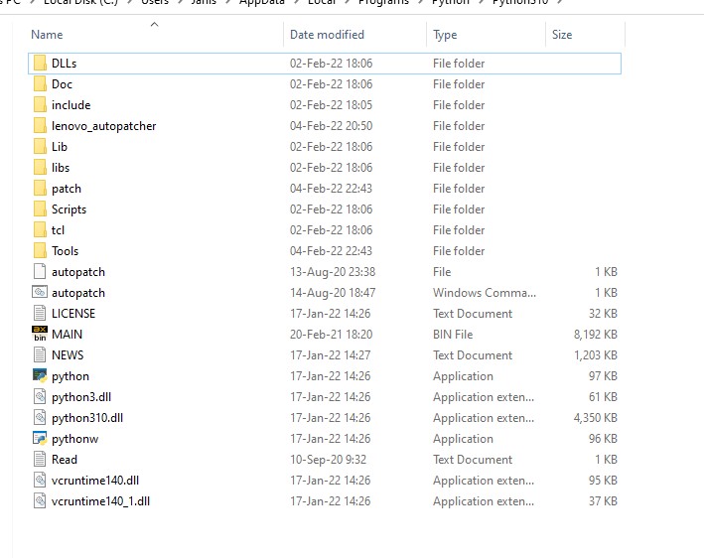
Task: Click the LICENSE text document icon
Action: pyautogui.click(x=40, y=314)
